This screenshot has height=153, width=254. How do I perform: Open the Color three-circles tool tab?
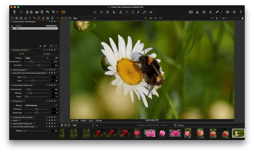(21, 18)
